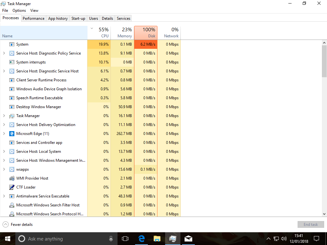
Task: Click the Task View taskbar icon
Action: coord(125,239)
